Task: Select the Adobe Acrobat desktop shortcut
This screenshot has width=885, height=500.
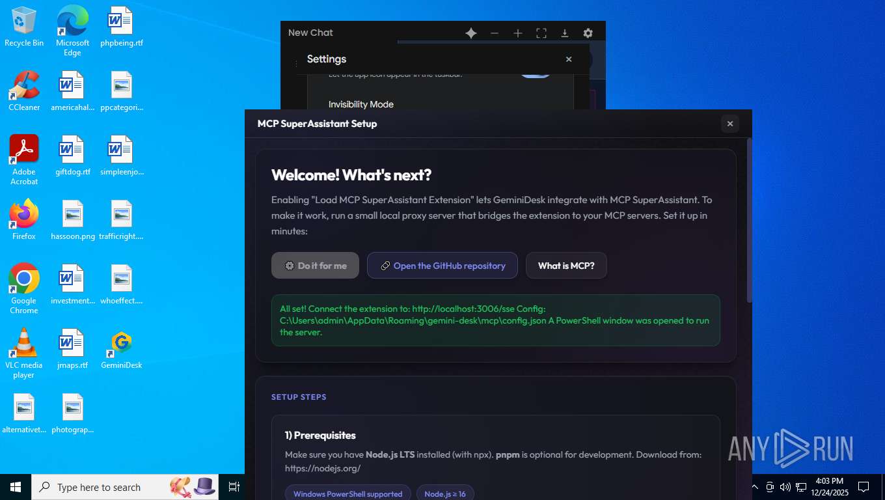Action: point(24,160)
